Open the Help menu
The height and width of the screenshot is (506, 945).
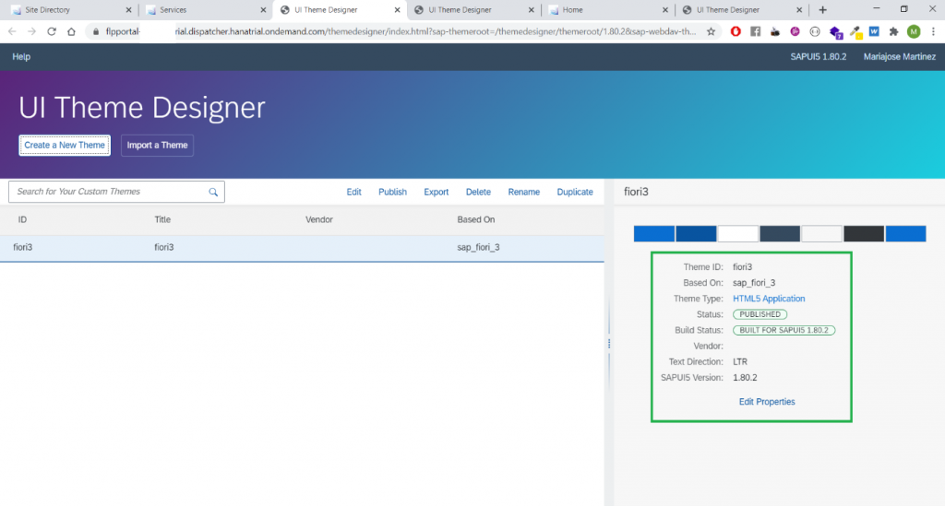pos(21,56)
